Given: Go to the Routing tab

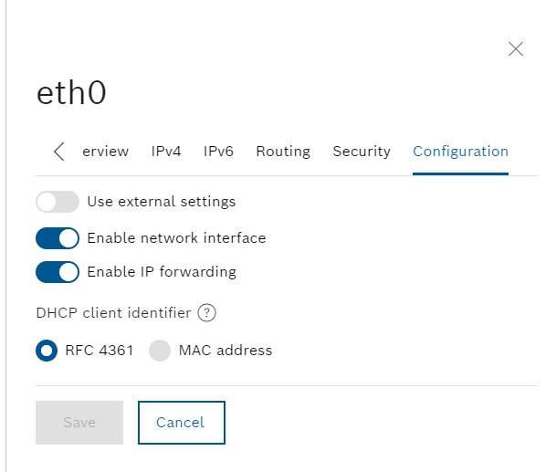Looking at the screenshot, I should 283,152.
